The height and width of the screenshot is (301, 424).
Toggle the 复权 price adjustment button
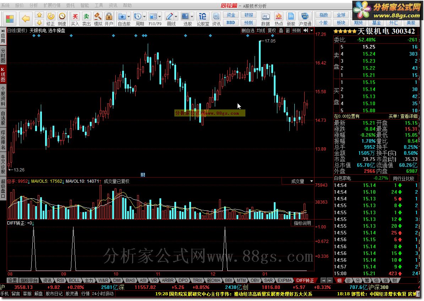272,30
